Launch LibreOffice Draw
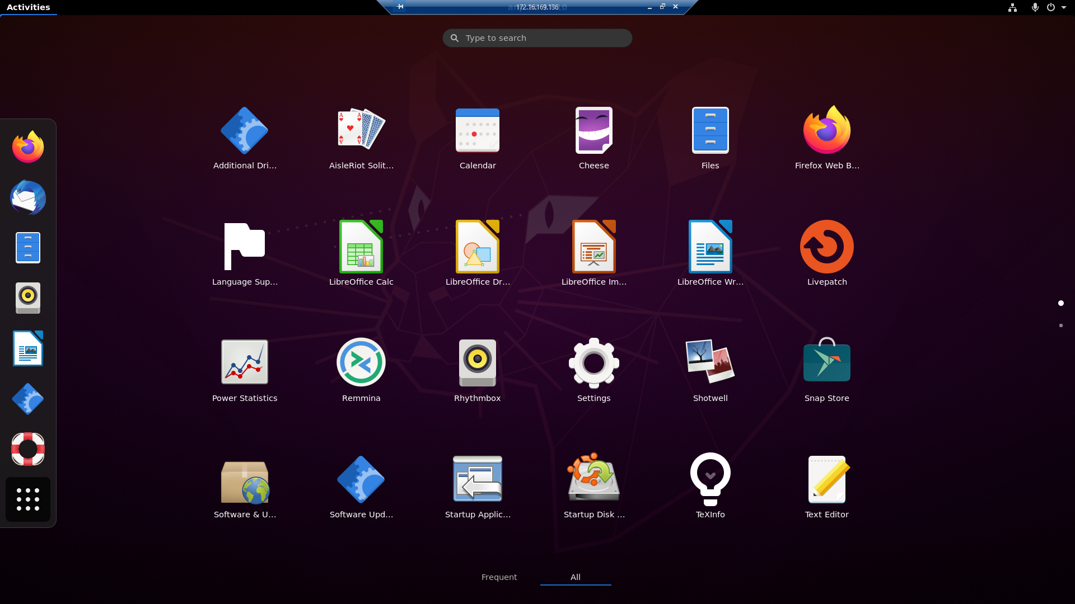Image resolution: width=1075 pixels, height=604 pixels. tap(478, 254)
